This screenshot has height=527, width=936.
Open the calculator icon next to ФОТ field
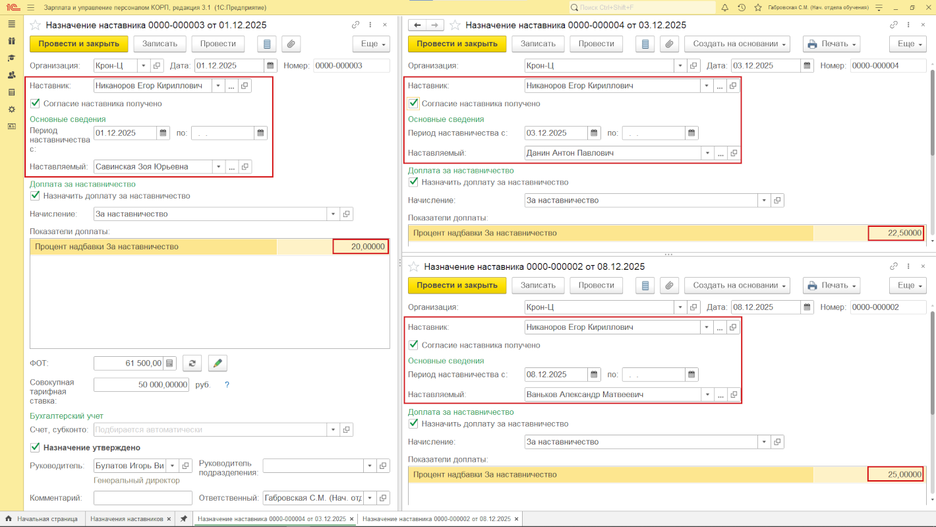click(169, 363)
